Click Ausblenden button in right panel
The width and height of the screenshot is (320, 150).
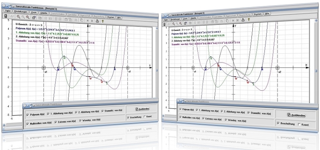click(x=296, y=115)
